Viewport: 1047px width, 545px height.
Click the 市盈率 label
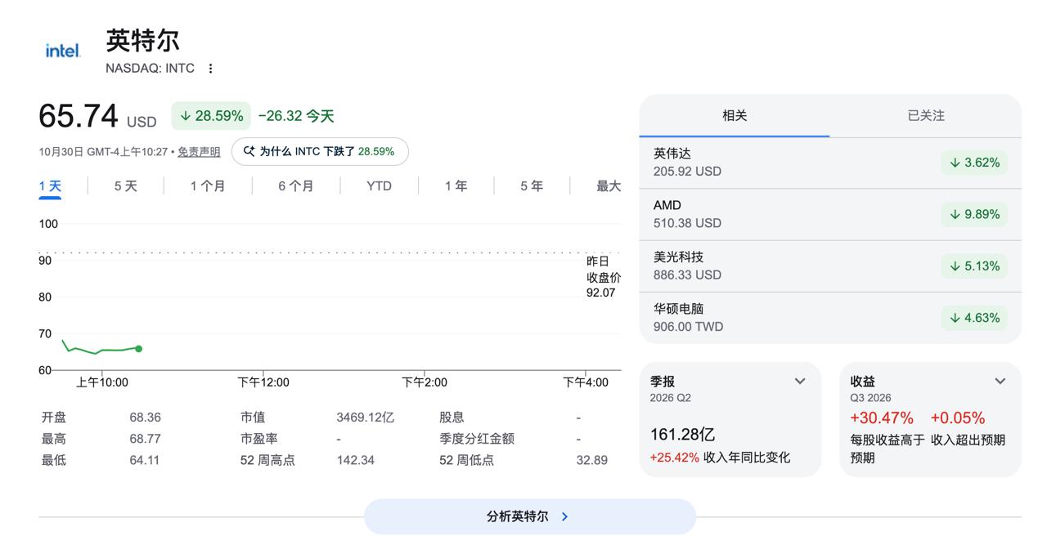pyautogui.click(x=259, y=439)
